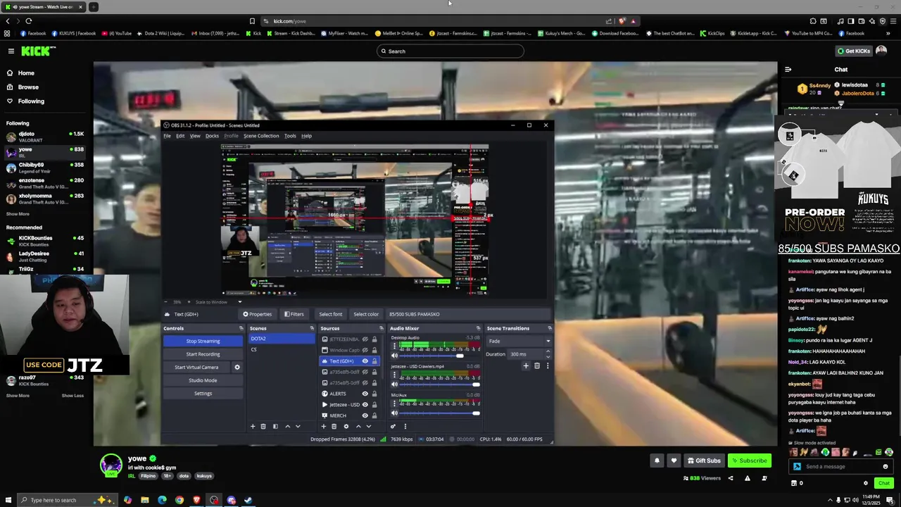The image size is (901, 507).
Task: Adjust Jettezee - USD Crawlers.mp4 volume slider
Action: (441, 384)
